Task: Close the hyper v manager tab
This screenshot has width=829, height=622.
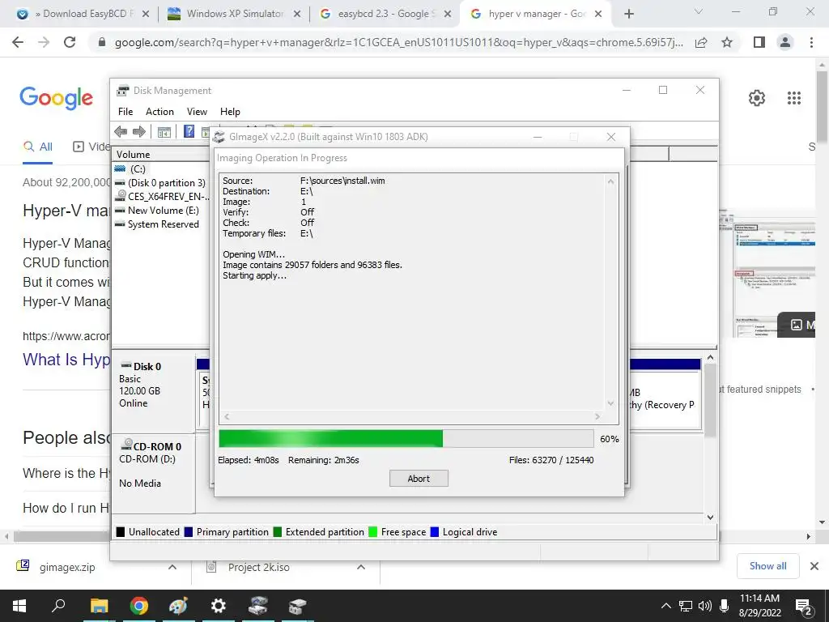Action: pos(598,15)
